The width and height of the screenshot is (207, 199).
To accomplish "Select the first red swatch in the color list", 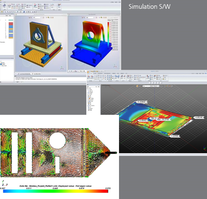I will pos(11,23).
